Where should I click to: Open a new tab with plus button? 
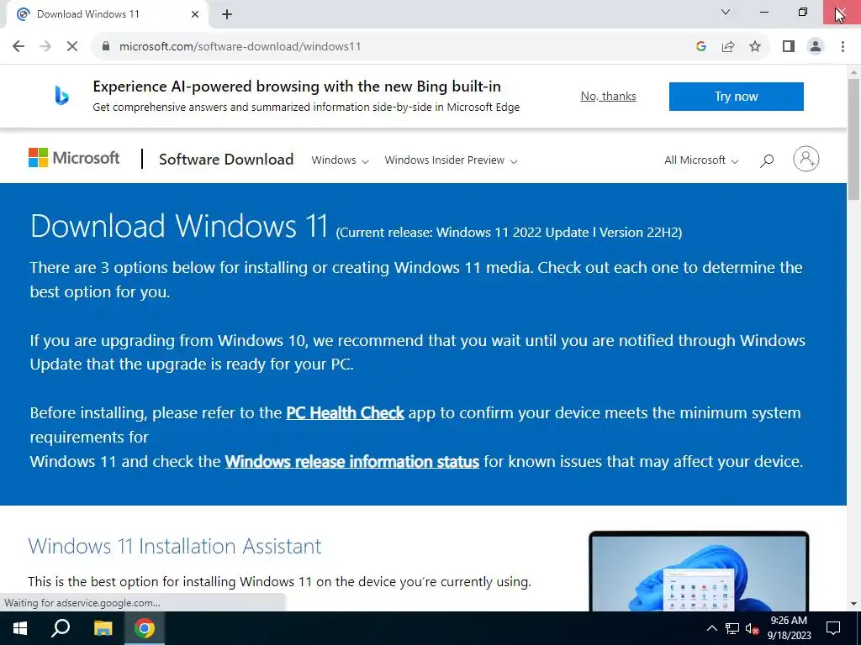[227, 14]
